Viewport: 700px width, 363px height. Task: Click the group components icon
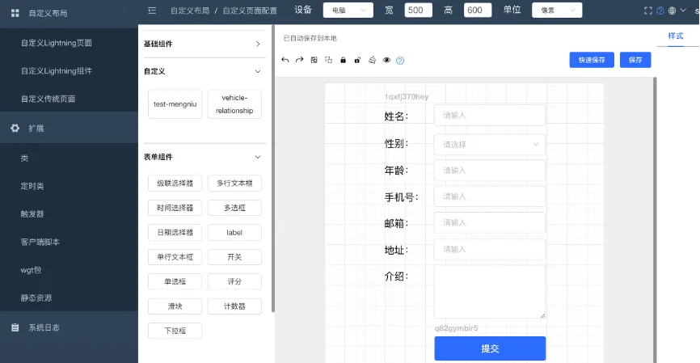314,60
